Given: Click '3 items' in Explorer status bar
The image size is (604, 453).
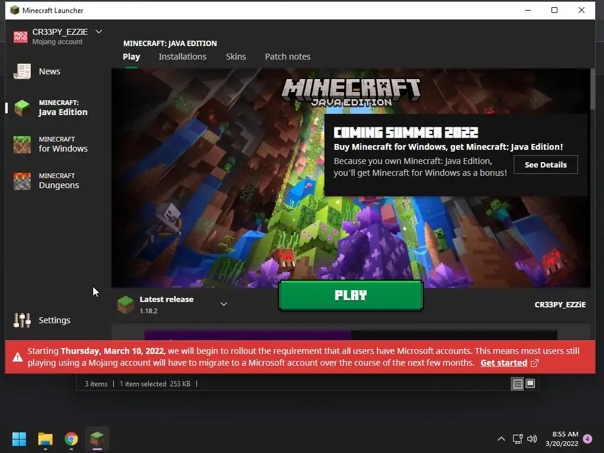Looking at the screenshot, I should (96, 384).
